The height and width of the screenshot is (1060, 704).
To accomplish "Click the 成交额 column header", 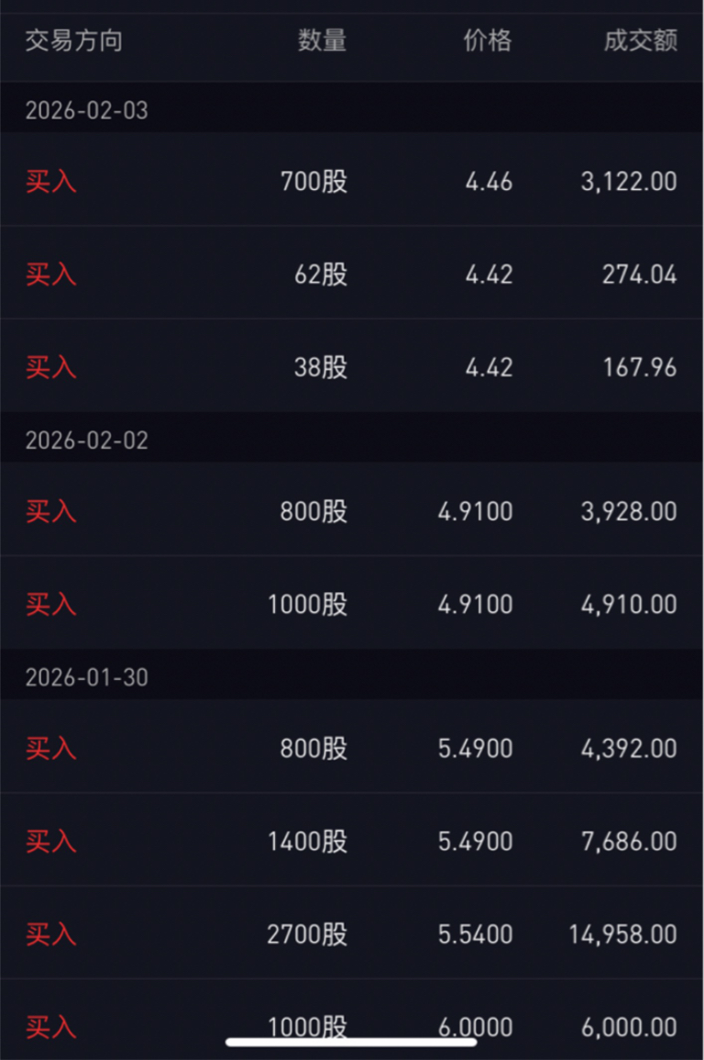I will coord(640,40).
